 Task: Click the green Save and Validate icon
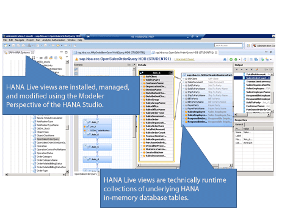point(231,59)
